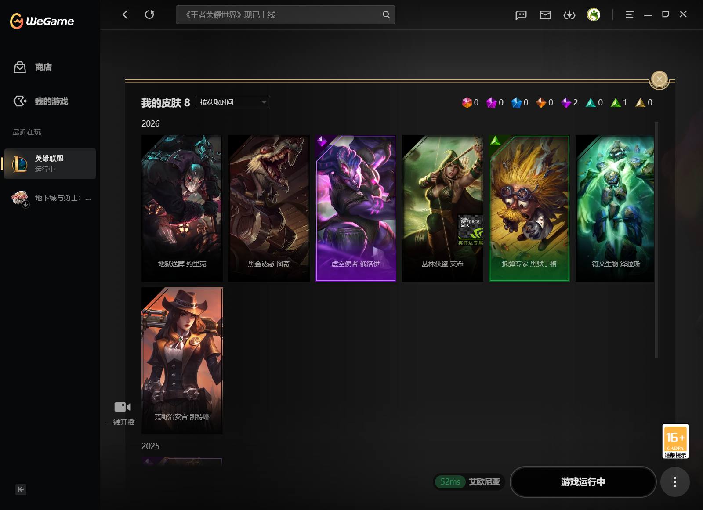Click the 游戏运行中 button
The image size is (703, 510).
(583, 482)
